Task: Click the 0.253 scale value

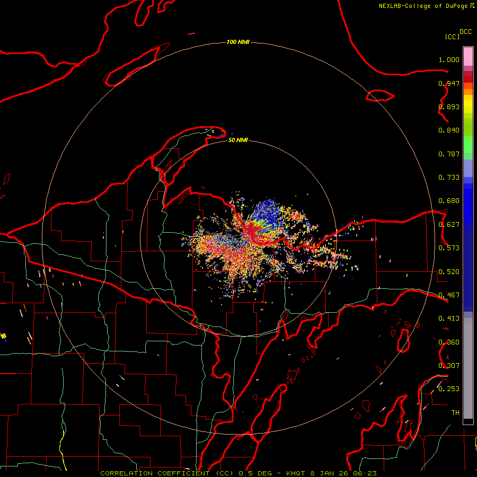Action: 449,389
